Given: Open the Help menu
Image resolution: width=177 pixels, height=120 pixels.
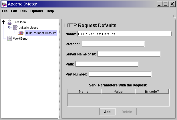Looking at the screenshot, I should pos(50,11).
